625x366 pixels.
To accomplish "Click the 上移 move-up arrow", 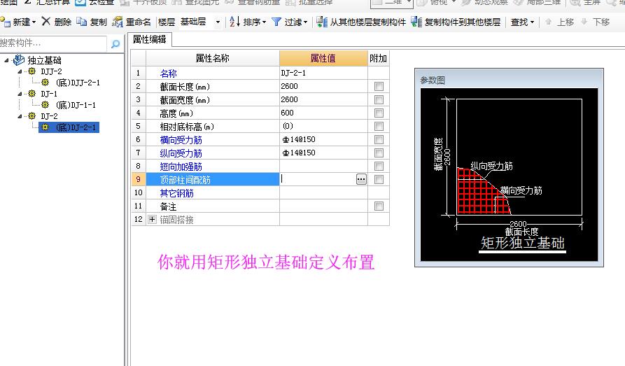I will pyautogui.click(x=549, y=22).
